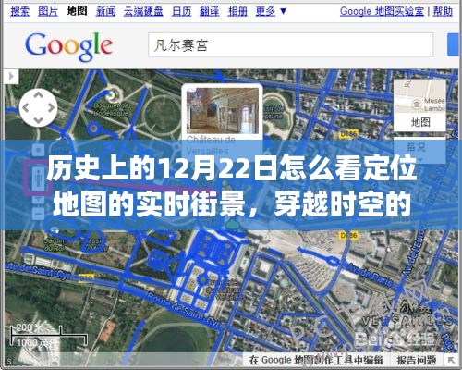The image size is (462, 370).
Task: Click the Musée Lambinet museum marker
Action: click(417, 105)
